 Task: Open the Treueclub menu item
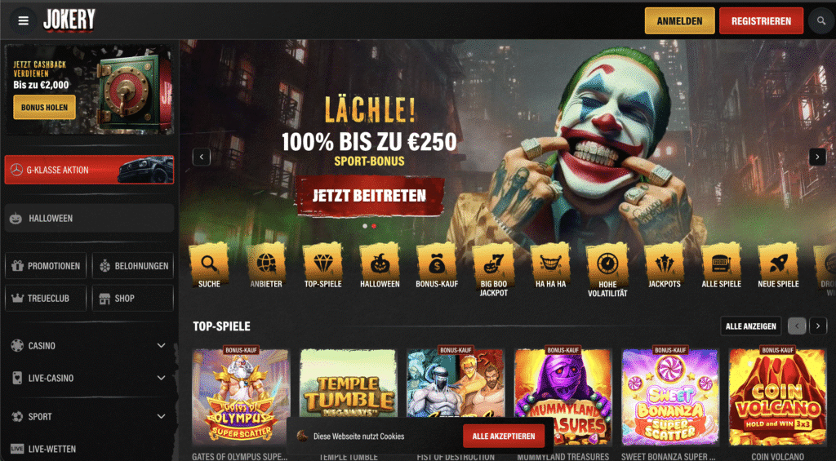[46, 298]
